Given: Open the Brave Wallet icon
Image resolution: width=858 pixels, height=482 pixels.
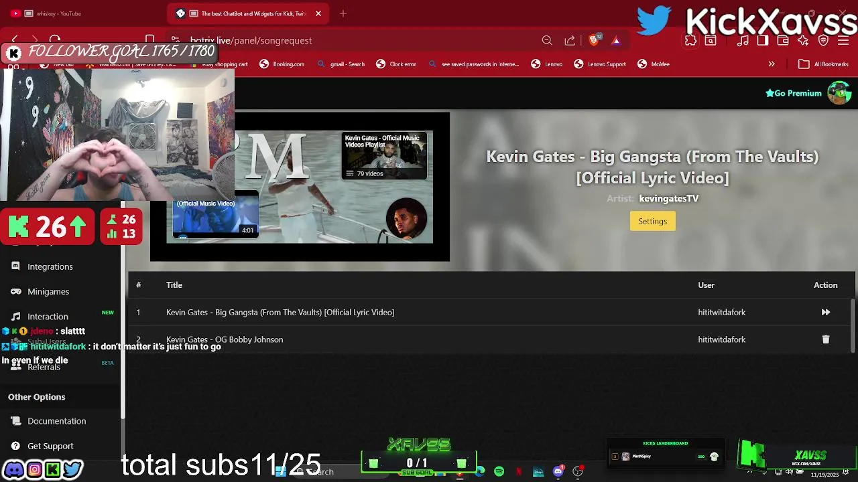Looking at the screenshot, I should point(783,40).
